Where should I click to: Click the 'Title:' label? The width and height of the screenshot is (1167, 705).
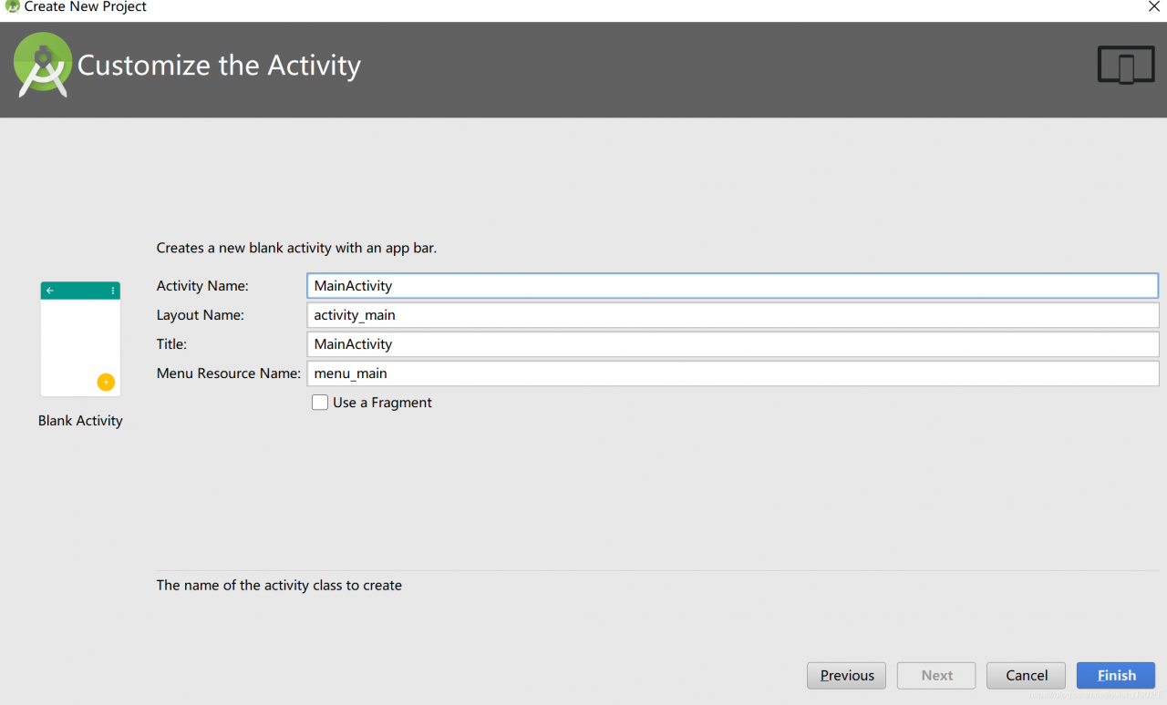click(x=171, y=344)
